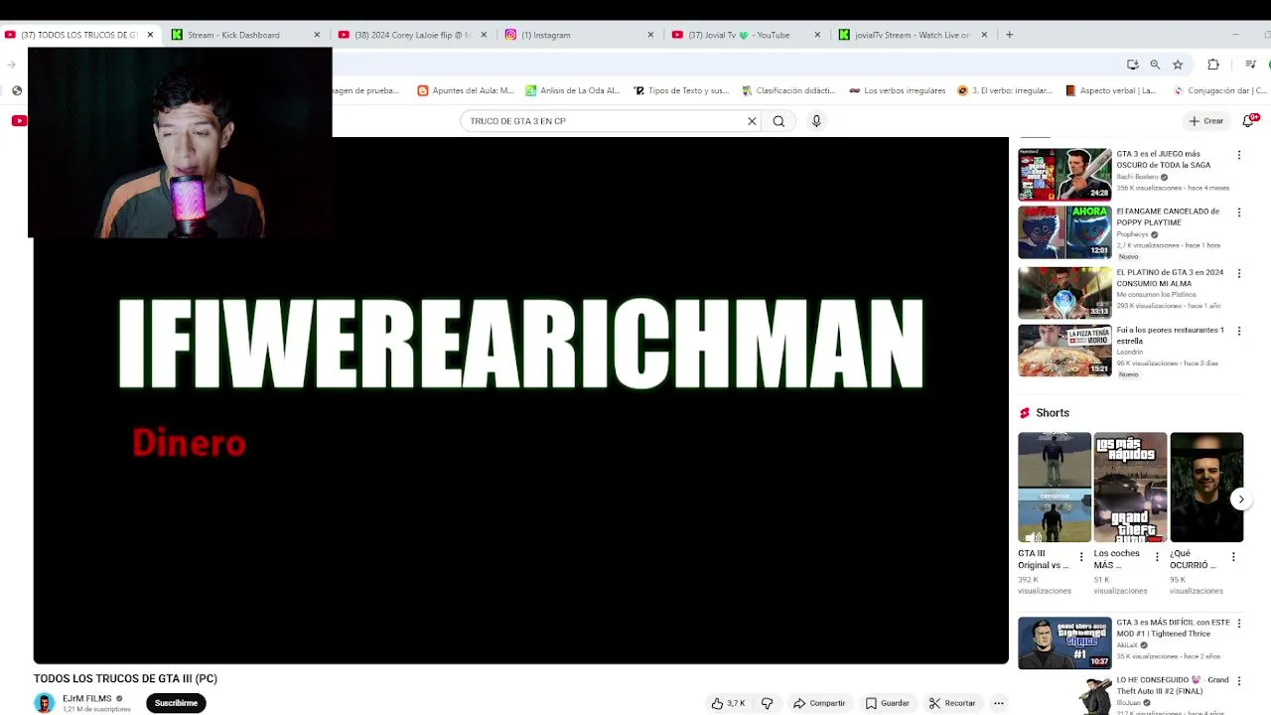Open the Tipos de Texto y sus bookmark
The image size is (1271, 715).
[x=681, y=90]
